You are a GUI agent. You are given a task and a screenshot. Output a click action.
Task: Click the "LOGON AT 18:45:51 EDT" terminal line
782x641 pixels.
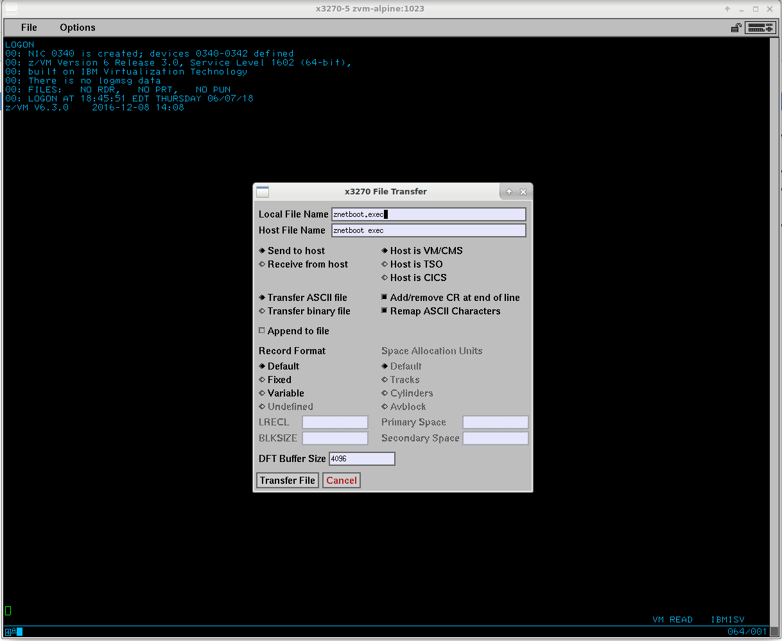[x=129, y=99]
